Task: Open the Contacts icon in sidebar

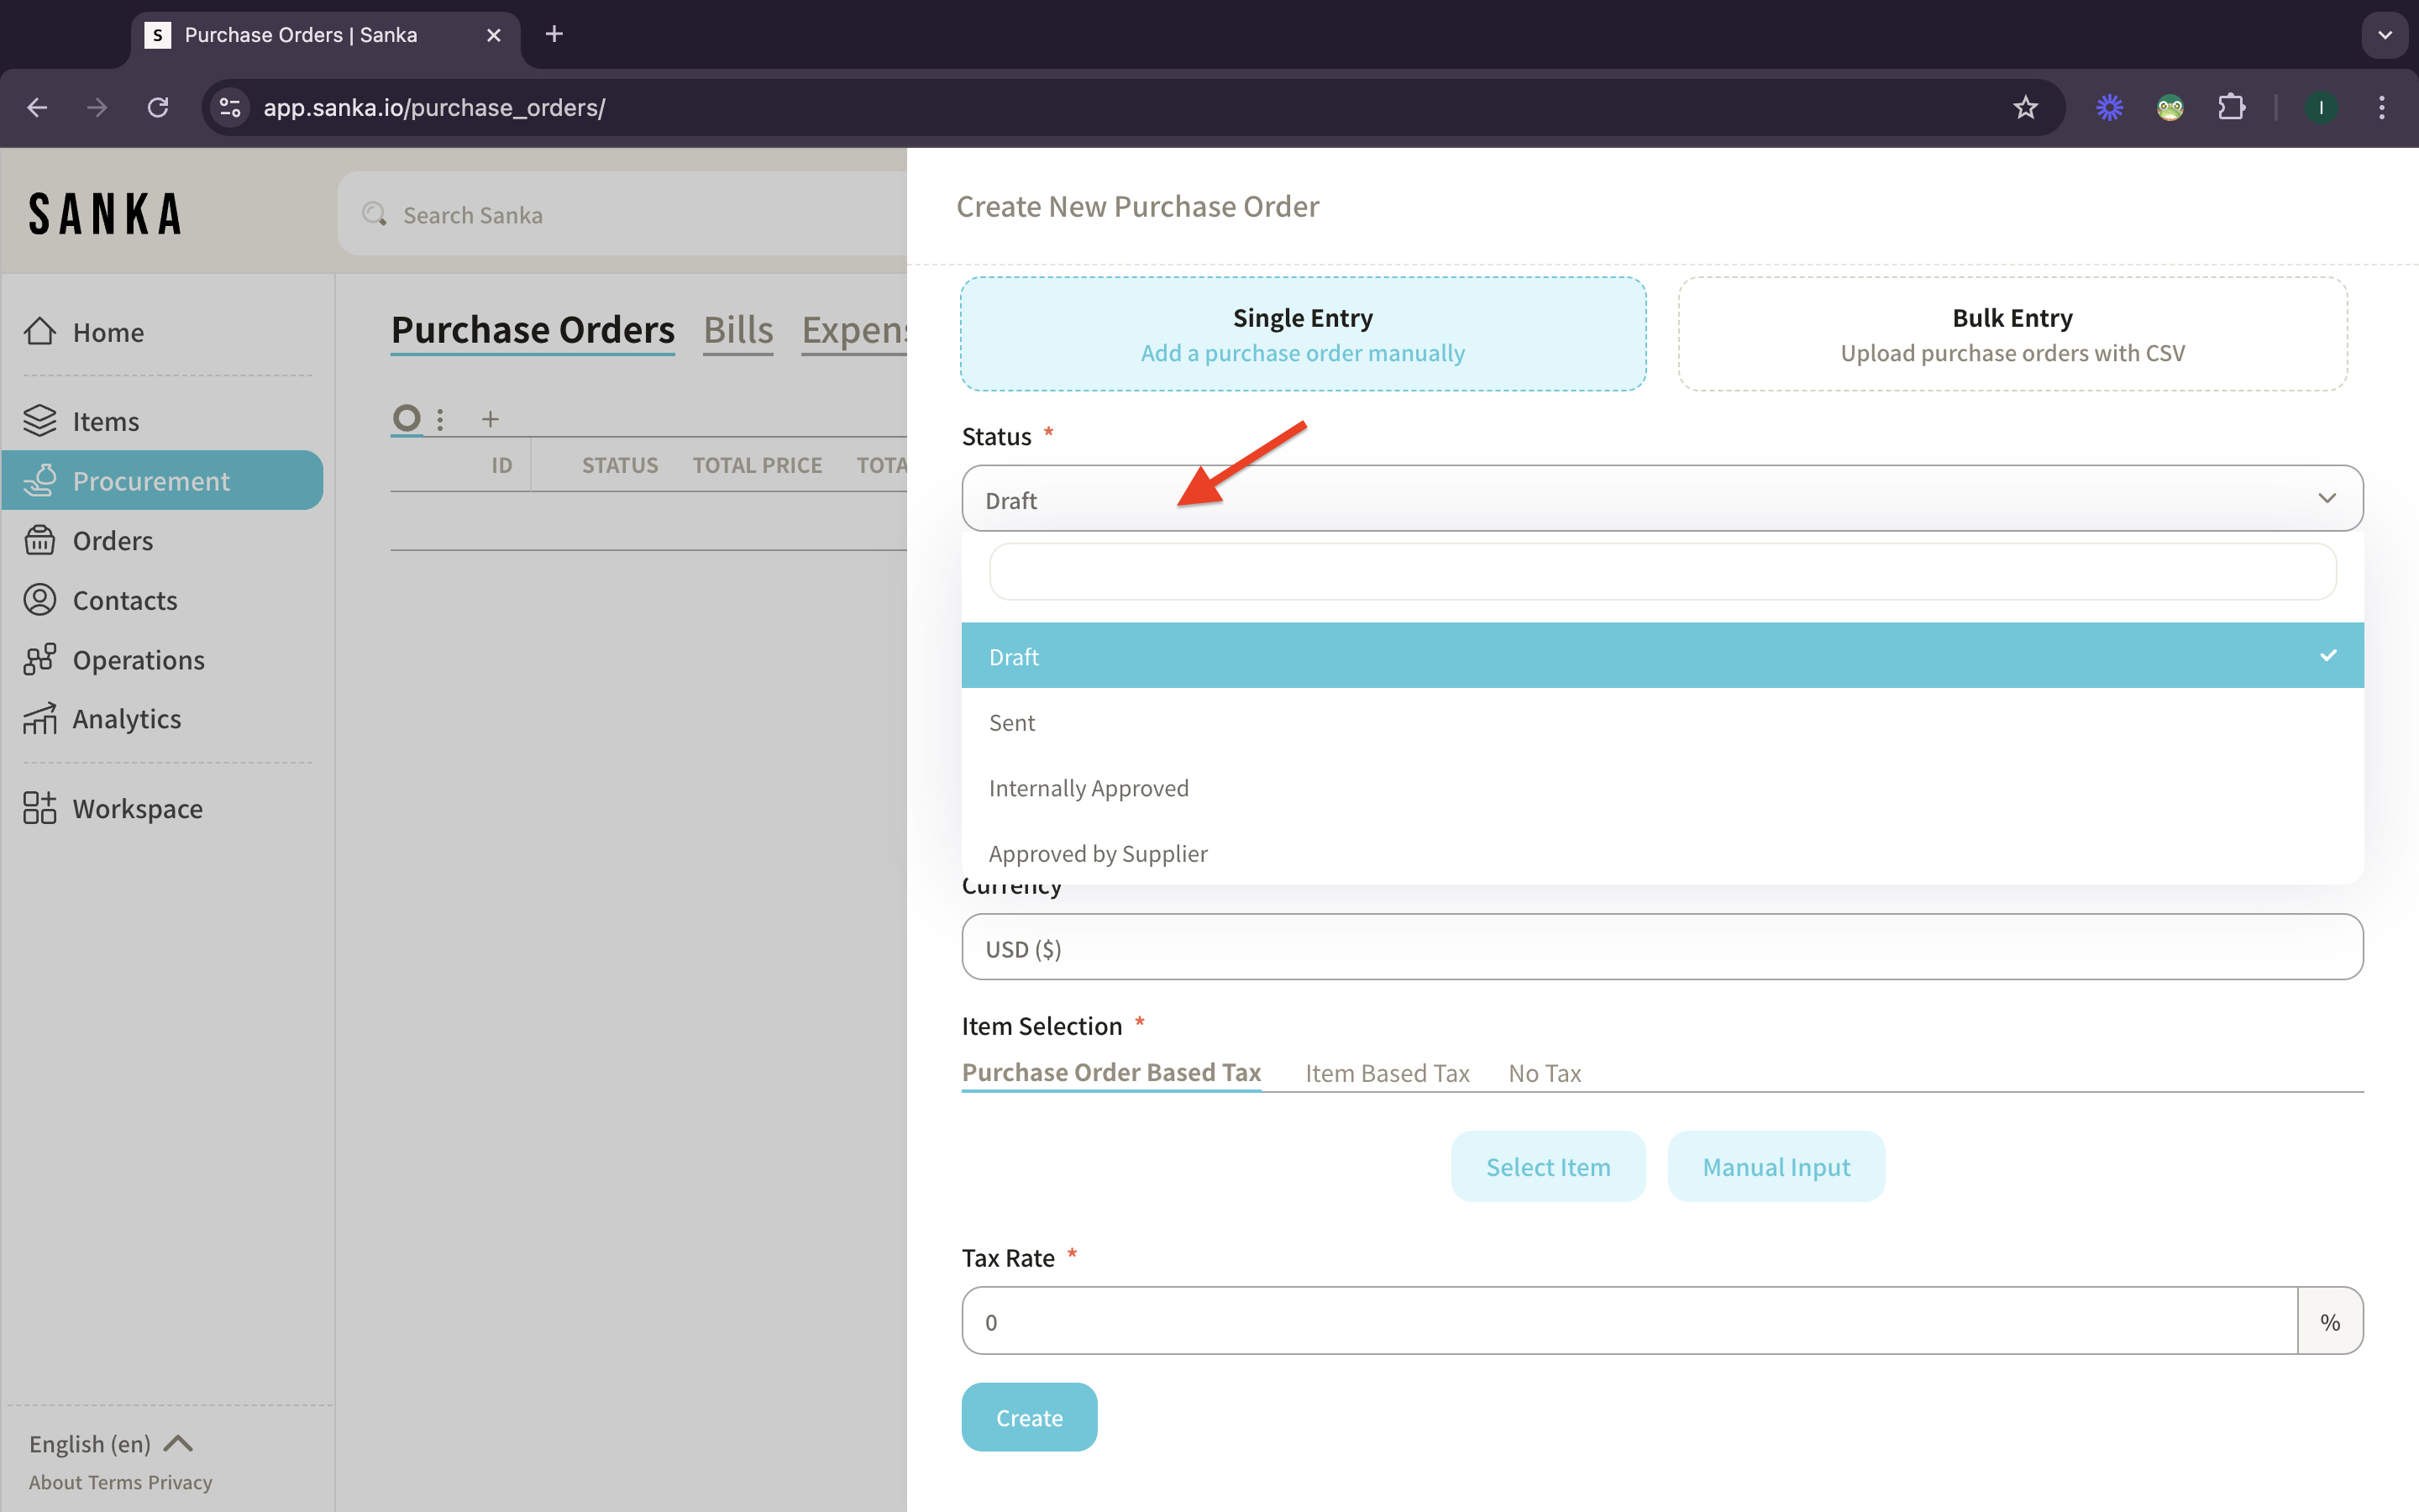Action: click(x=40, y=600)
